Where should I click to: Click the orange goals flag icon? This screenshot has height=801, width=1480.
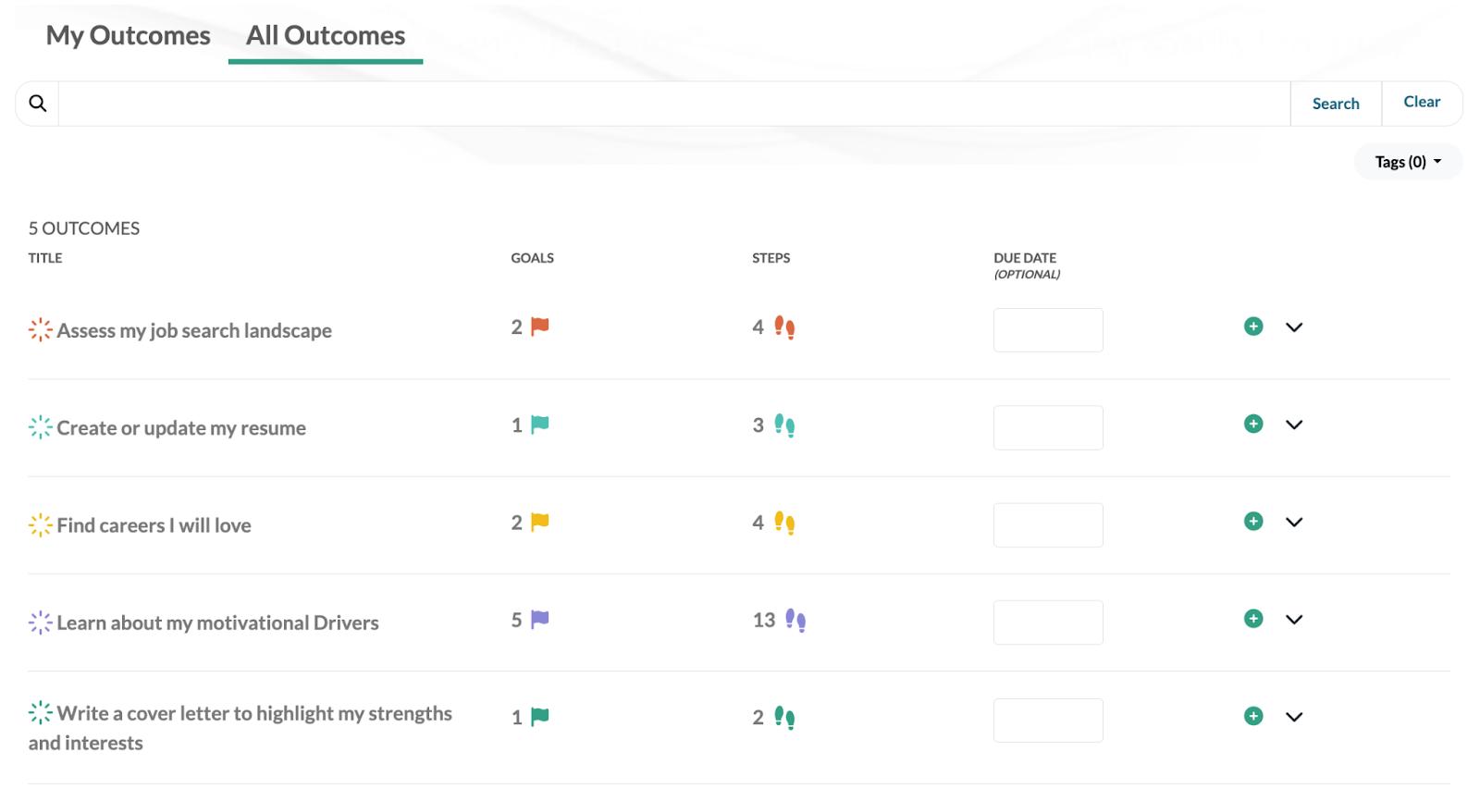click(540, 327)
